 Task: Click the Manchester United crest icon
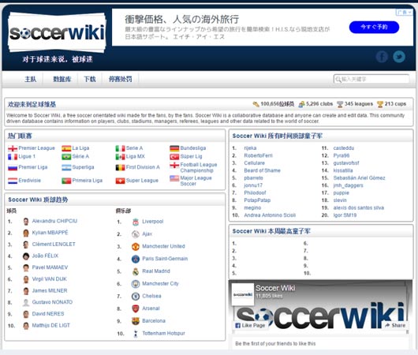136,246
